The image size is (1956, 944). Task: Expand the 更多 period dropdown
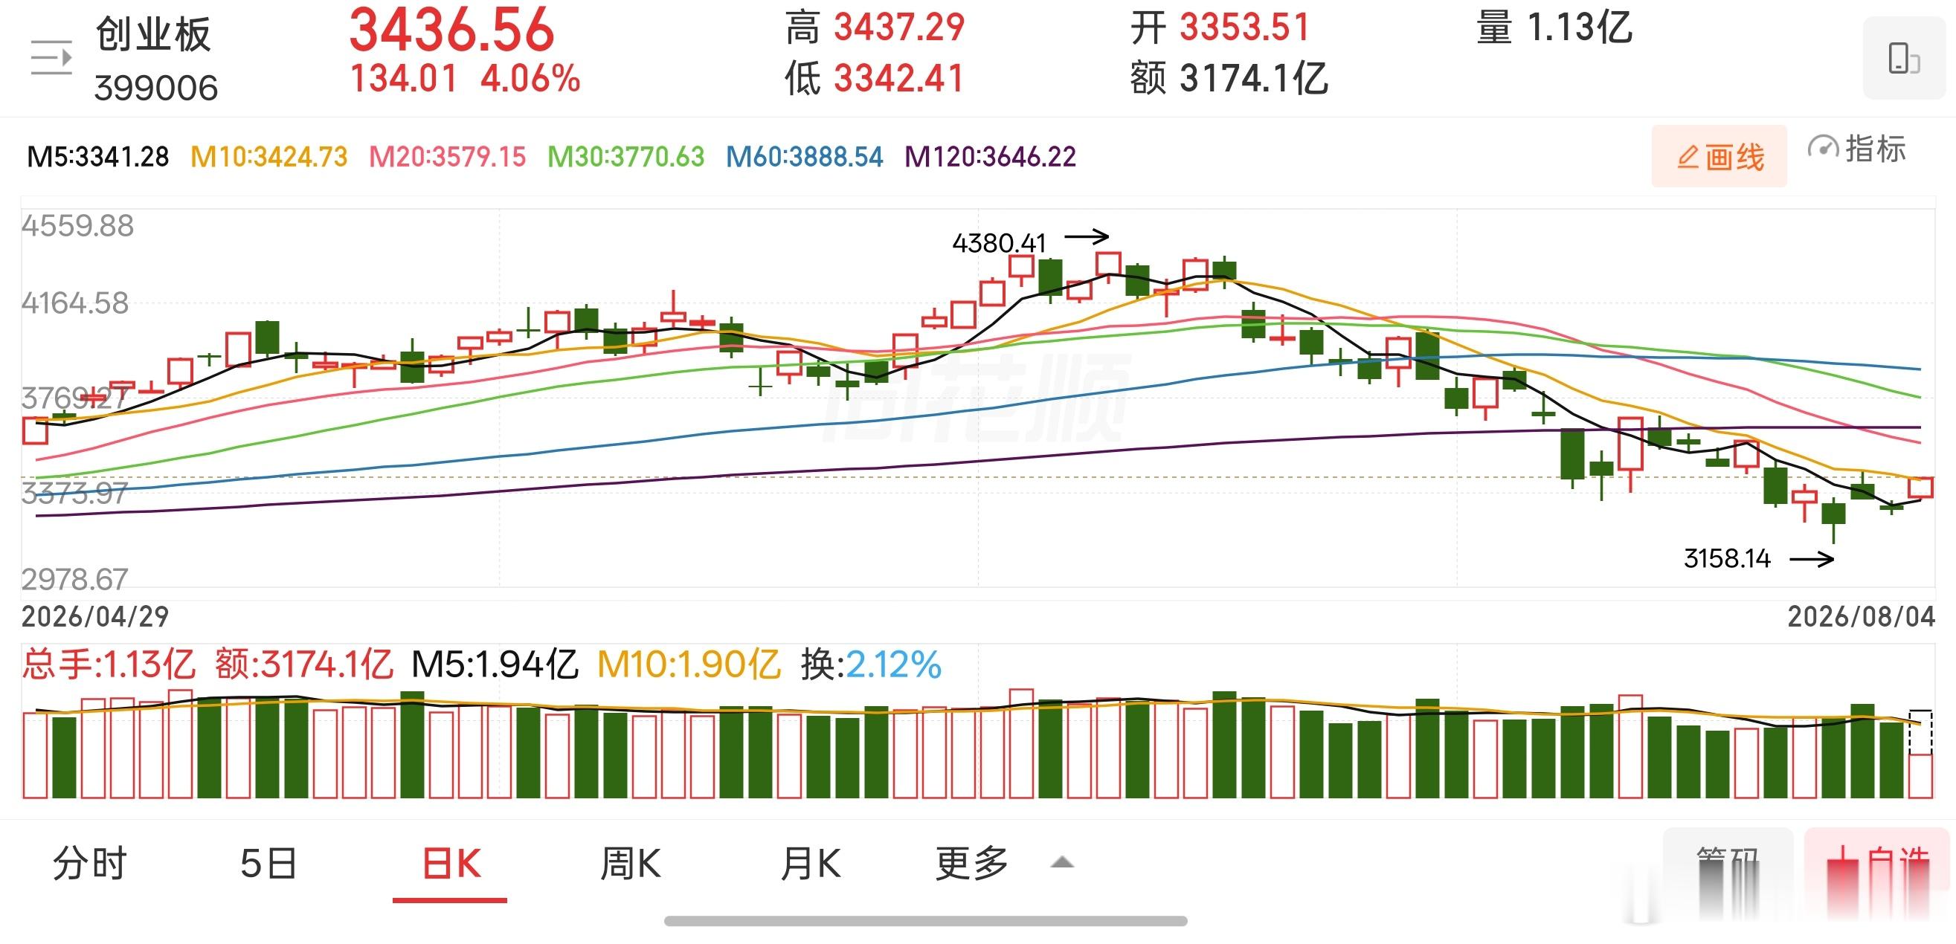pos(1004,864)
